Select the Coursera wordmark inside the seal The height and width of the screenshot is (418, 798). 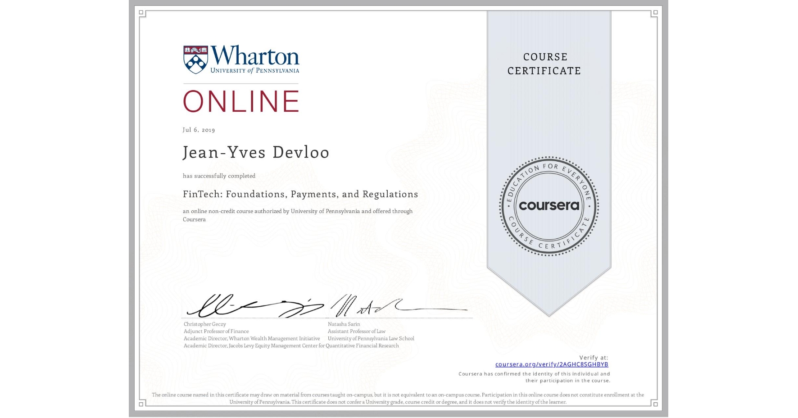pyautogui.click(x=550, y=206)
